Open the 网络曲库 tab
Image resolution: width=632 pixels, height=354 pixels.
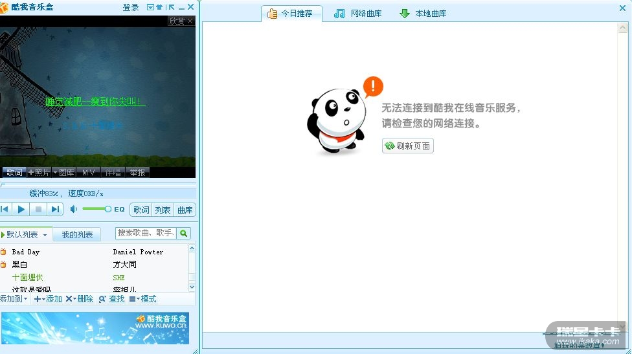[358, 14]
